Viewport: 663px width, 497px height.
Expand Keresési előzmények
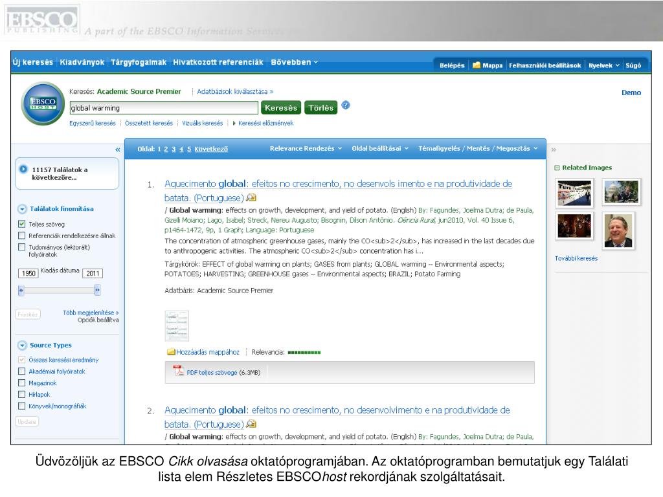(x=263, y=123)
